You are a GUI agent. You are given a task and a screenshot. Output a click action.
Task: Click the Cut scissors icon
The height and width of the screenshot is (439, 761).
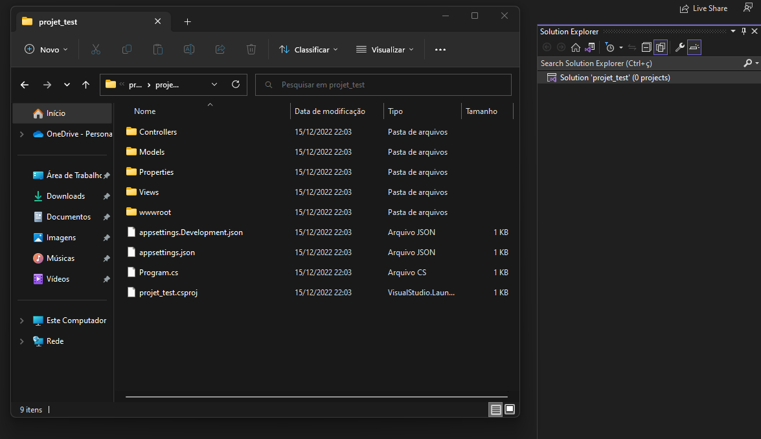96,49
